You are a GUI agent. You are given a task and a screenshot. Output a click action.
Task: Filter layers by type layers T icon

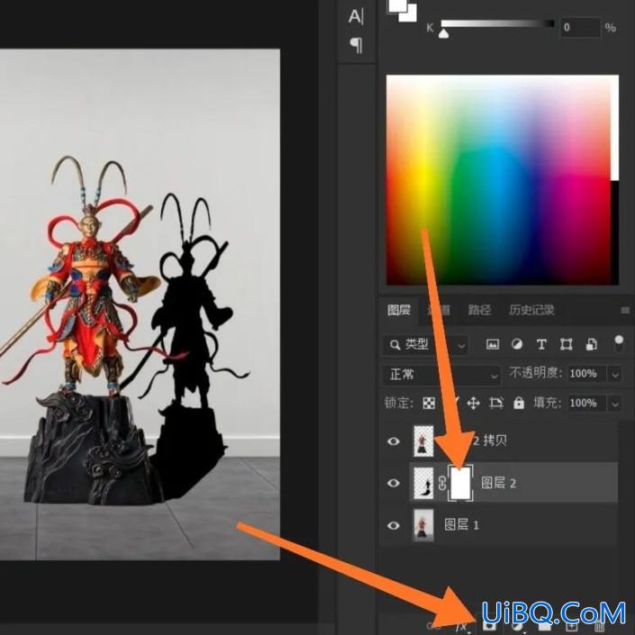541,345
